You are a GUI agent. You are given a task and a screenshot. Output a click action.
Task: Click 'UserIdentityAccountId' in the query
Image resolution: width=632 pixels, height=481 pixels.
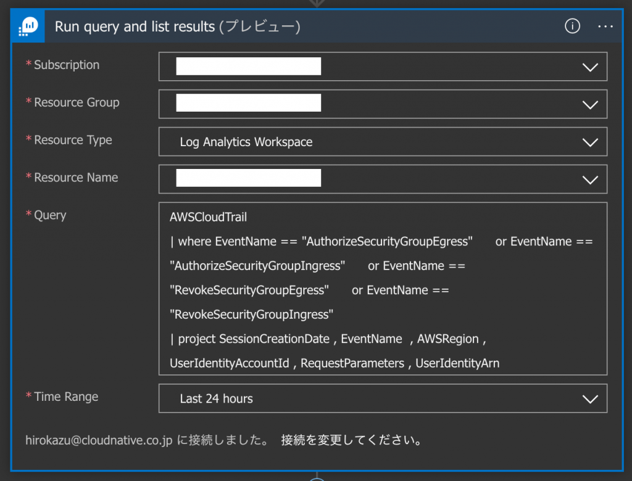[230, 363]
